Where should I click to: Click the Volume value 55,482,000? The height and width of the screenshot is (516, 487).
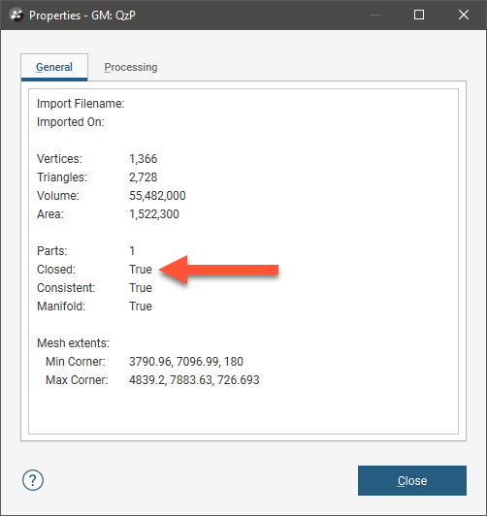click(x=157, y=196)
